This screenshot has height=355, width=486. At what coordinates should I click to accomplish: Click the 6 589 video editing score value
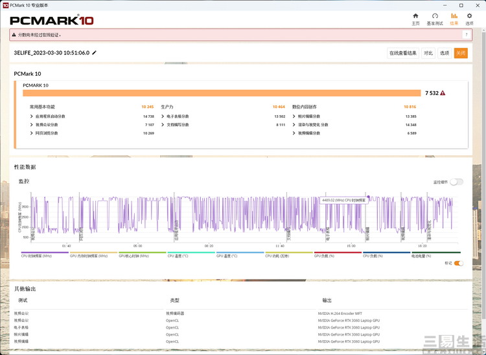[x=411, y=133]
